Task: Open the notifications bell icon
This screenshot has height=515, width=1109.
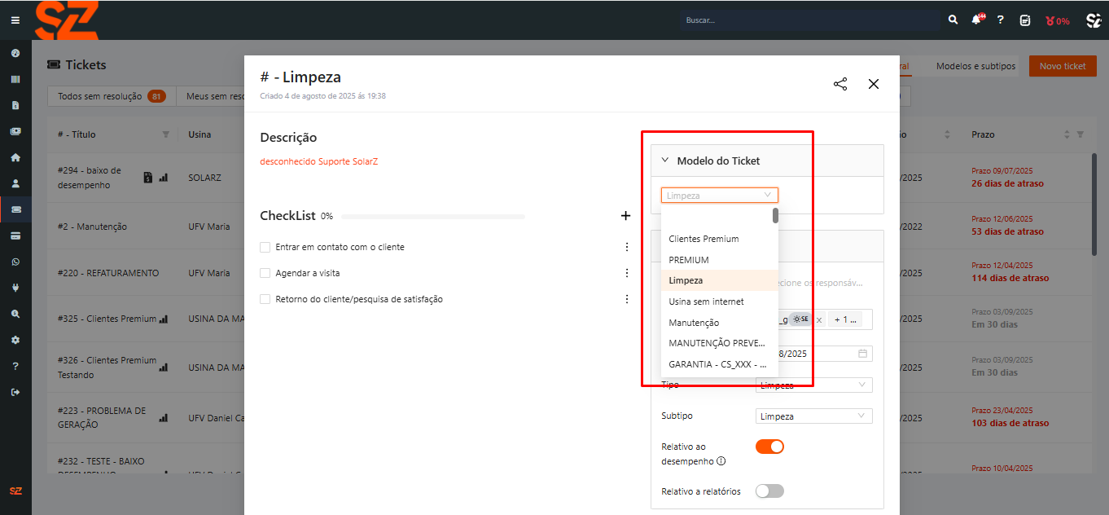Action: pos(976,20)
